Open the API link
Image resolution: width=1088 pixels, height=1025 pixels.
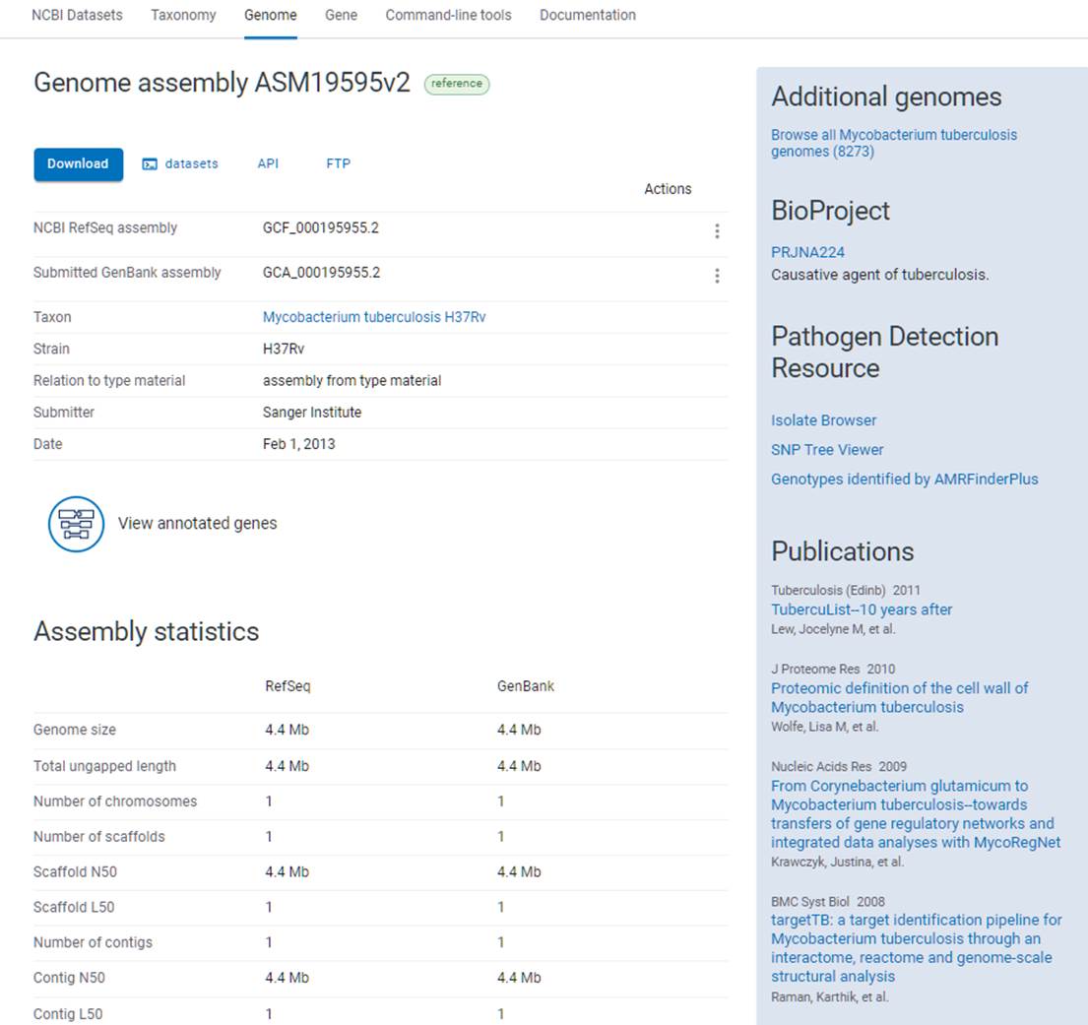click(x=268, y=164)
